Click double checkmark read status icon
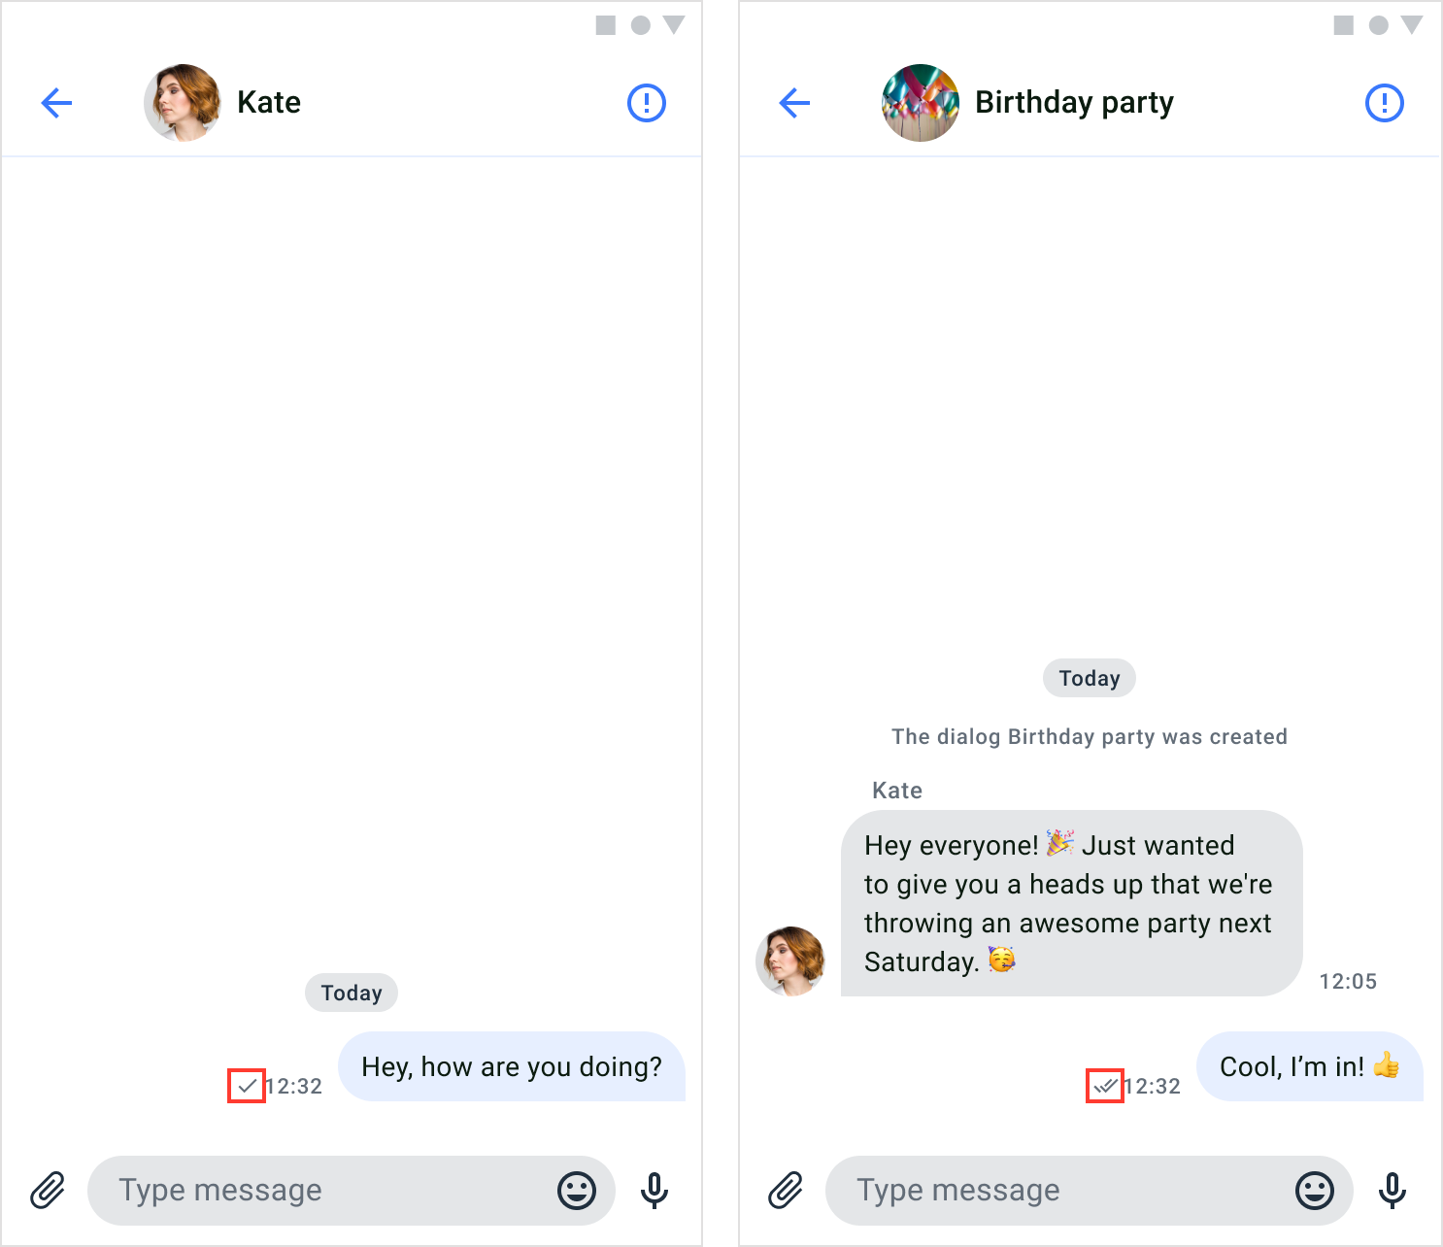 [1105, 1086]
